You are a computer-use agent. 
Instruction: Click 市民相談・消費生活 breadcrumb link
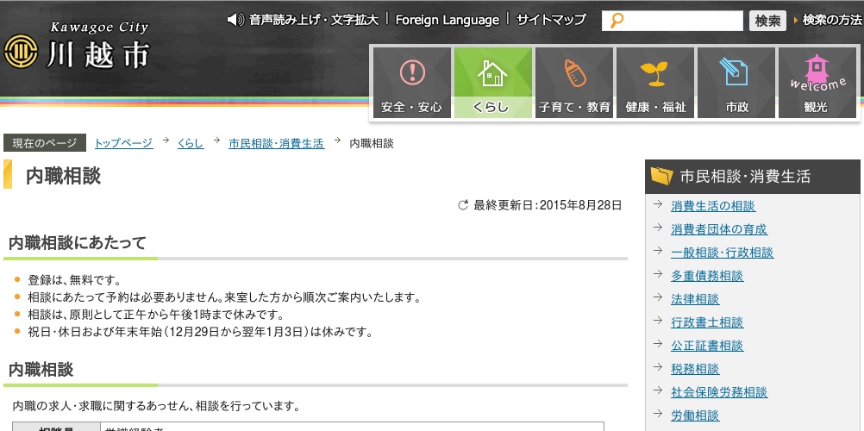tap(276, 143)
